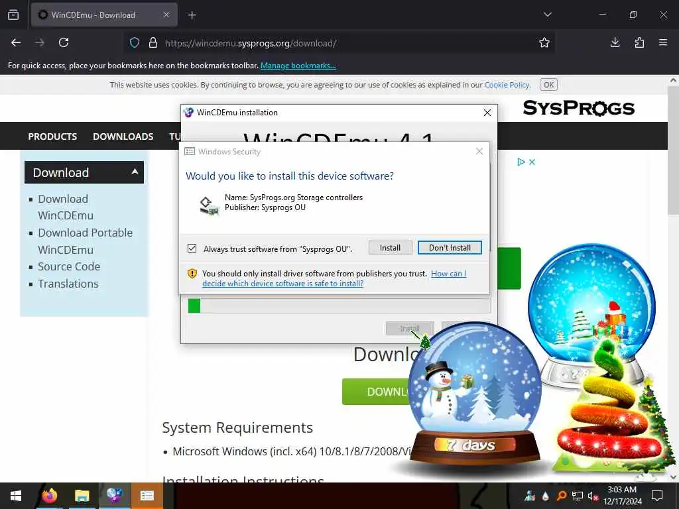Screen dimensions: 679x509
Task: Open the Source Code sidebar link
Action: point(69,266)
